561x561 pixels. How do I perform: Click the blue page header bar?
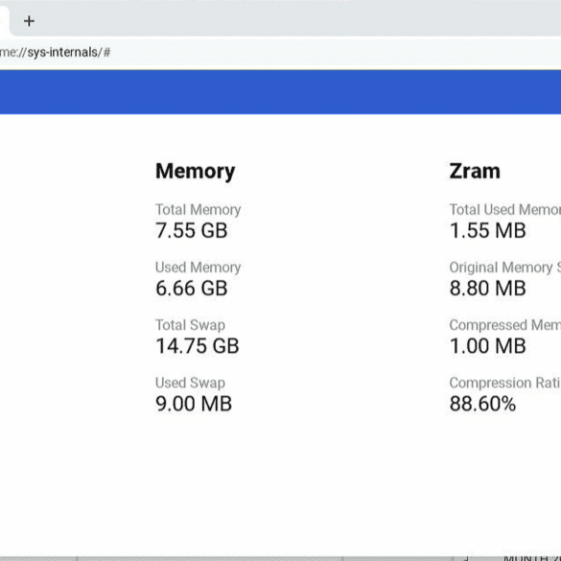(280, 92)
